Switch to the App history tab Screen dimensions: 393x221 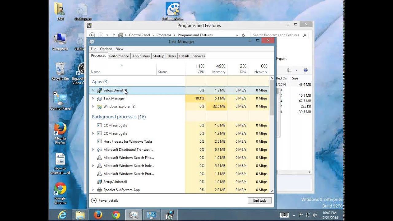coord(141,56)
